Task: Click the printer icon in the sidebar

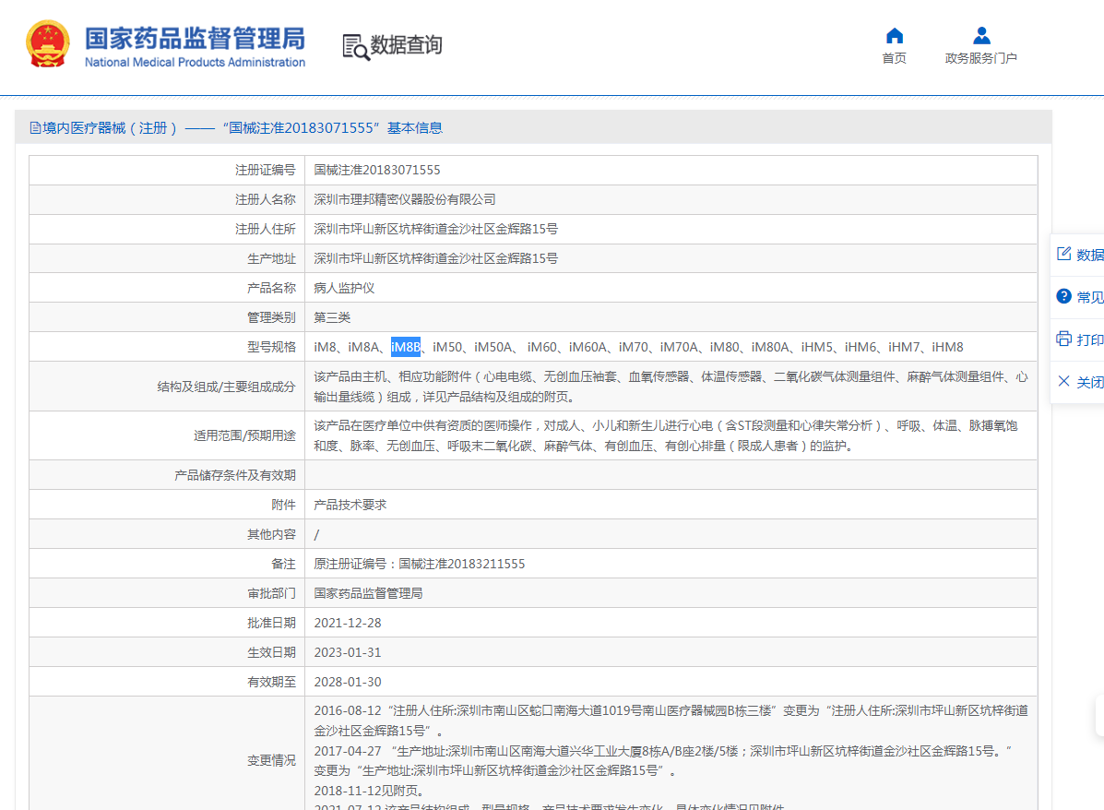Action: pyautogui.click(x=1063, y=339)
